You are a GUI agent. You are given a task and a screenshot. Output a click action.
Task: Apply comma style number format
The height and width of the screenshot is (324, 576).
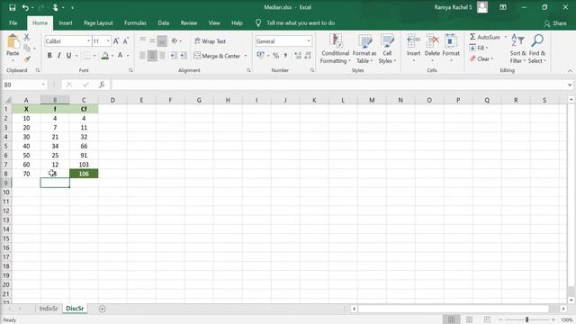point(285,56)
